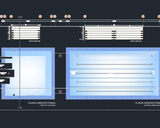Select grid axis bubble number 6
The image size is (160, 128).
[55, 16]
